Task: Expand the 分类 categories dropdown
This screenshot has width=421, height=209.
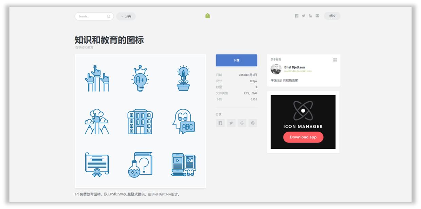Action: click(x=128, y=16)
